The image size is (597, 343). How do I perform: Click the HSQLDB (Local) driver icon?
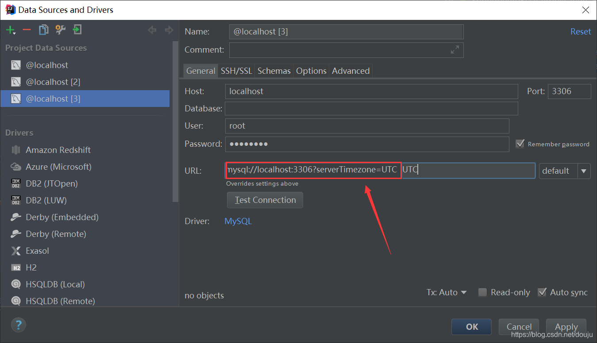click(x=16, y=284)
